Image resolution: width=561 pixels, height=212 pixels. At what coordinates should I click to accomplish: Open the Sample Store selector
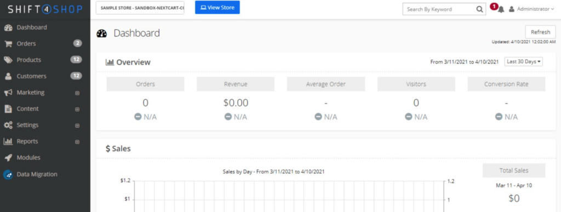point(140,8)
